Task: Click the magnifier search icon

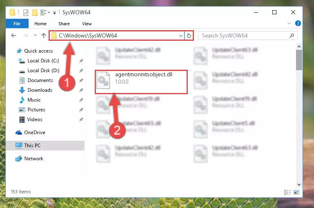Action: click(292, 35)
